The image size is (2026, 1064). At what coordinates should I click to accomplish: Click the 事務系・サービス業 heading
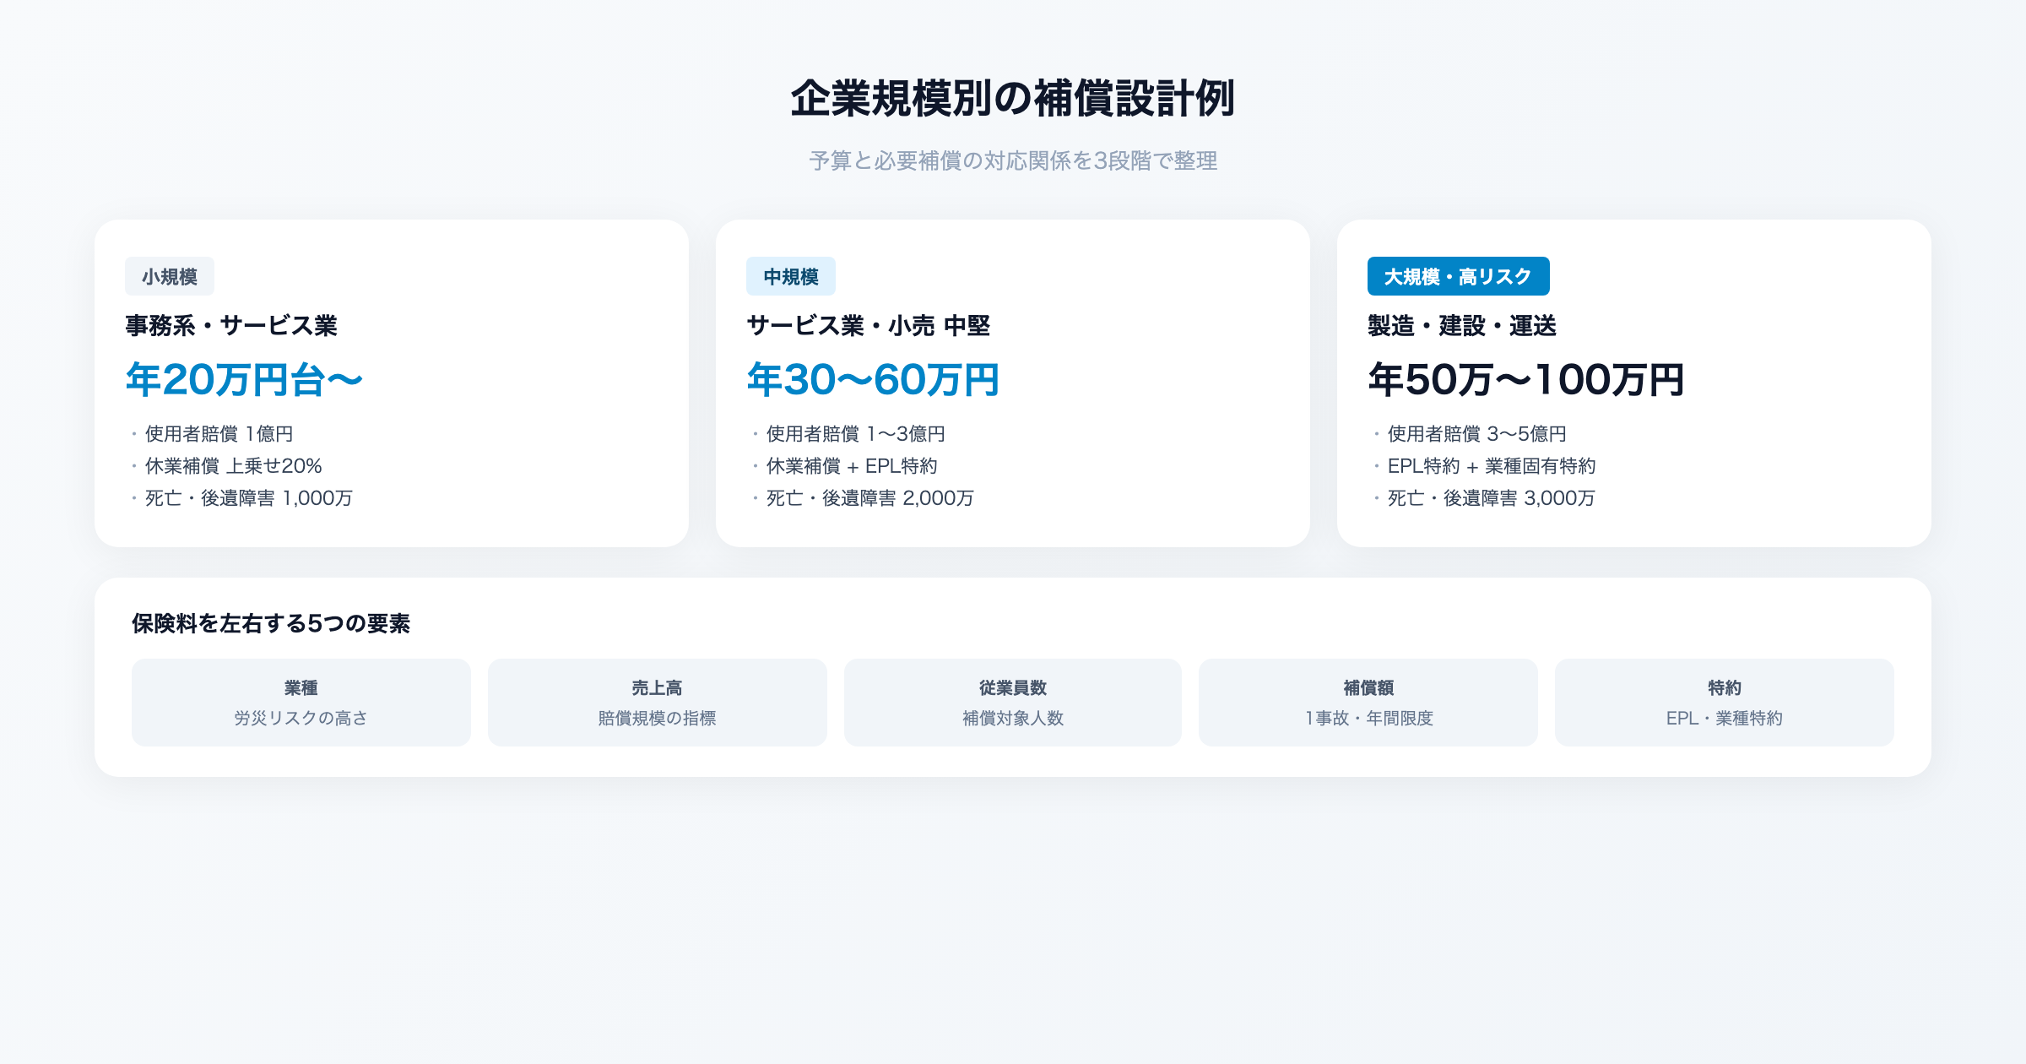[x=231, y=326]
